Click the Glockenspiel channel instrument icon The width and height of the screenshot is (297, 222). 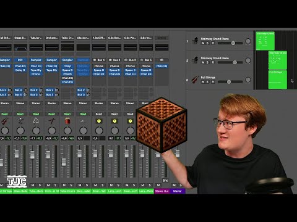[82, 121]
